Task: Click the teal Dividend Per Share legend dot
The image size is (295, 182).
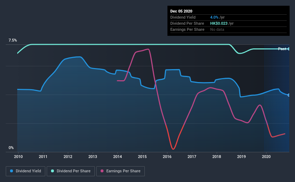Action: 52,171
